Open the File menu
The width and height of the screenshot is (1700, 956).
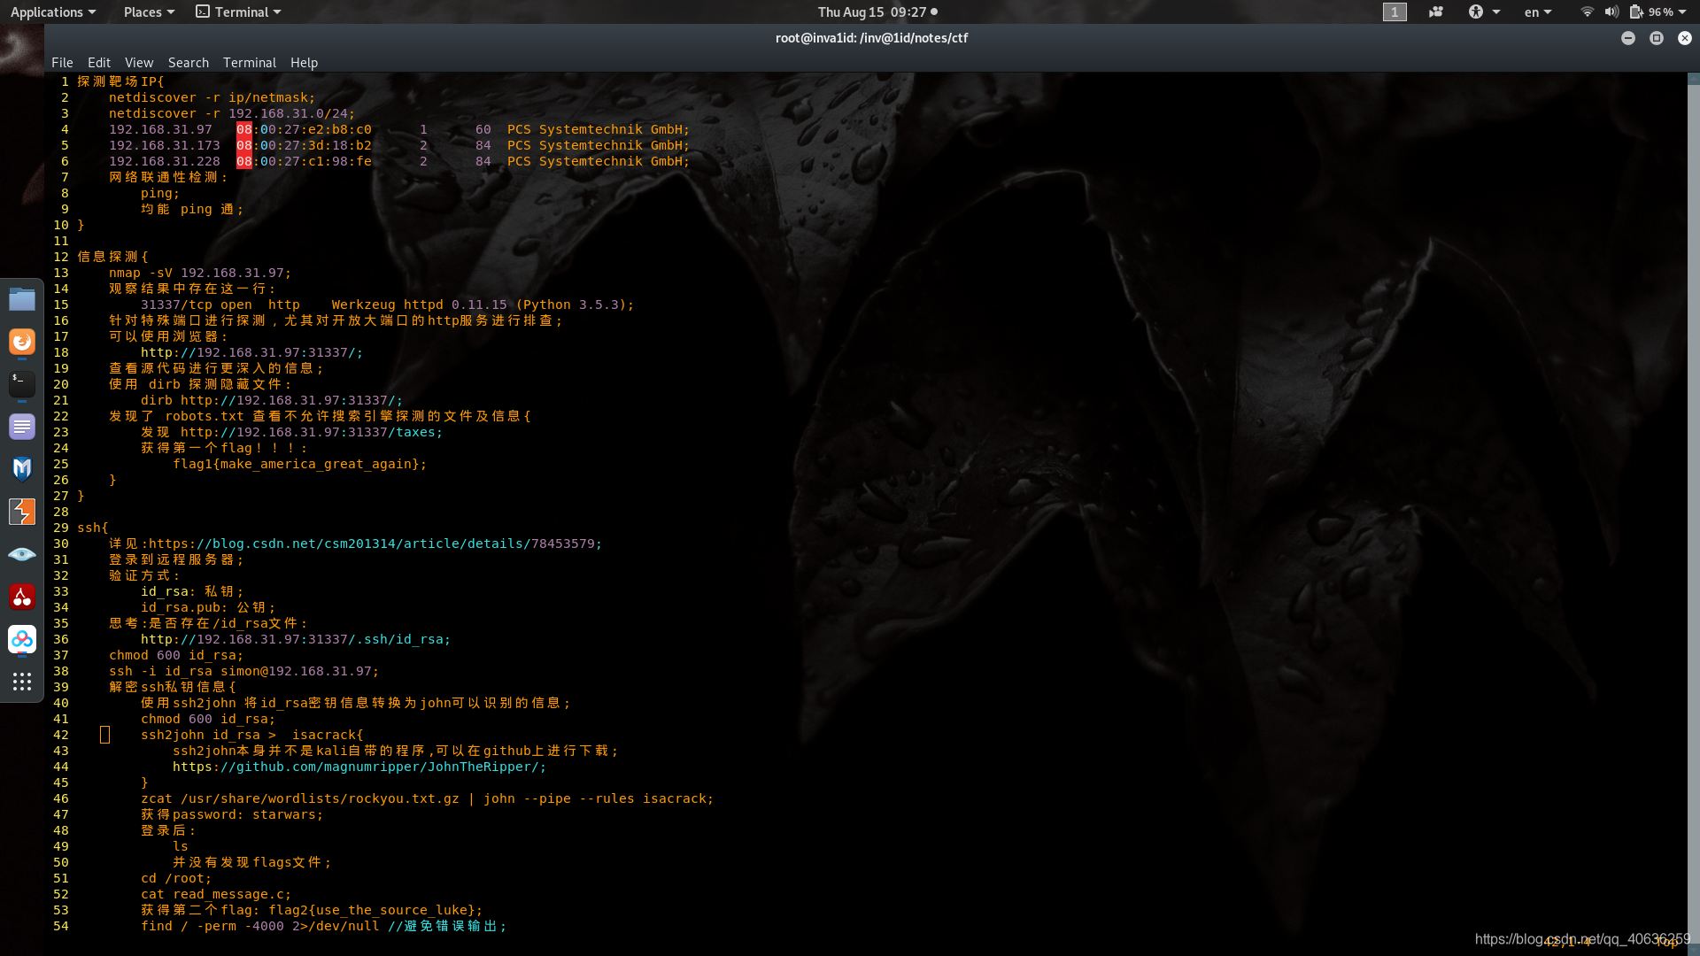click(62, 63)
